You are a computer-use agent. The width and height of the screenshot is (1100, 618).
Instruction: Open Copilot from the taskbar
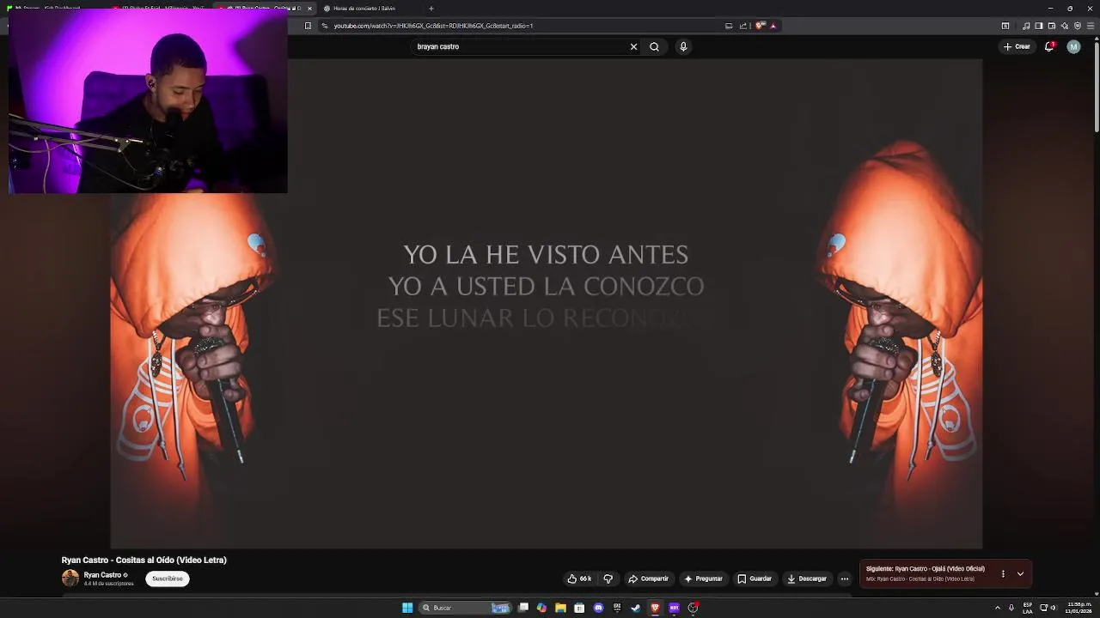click(541, 608)
